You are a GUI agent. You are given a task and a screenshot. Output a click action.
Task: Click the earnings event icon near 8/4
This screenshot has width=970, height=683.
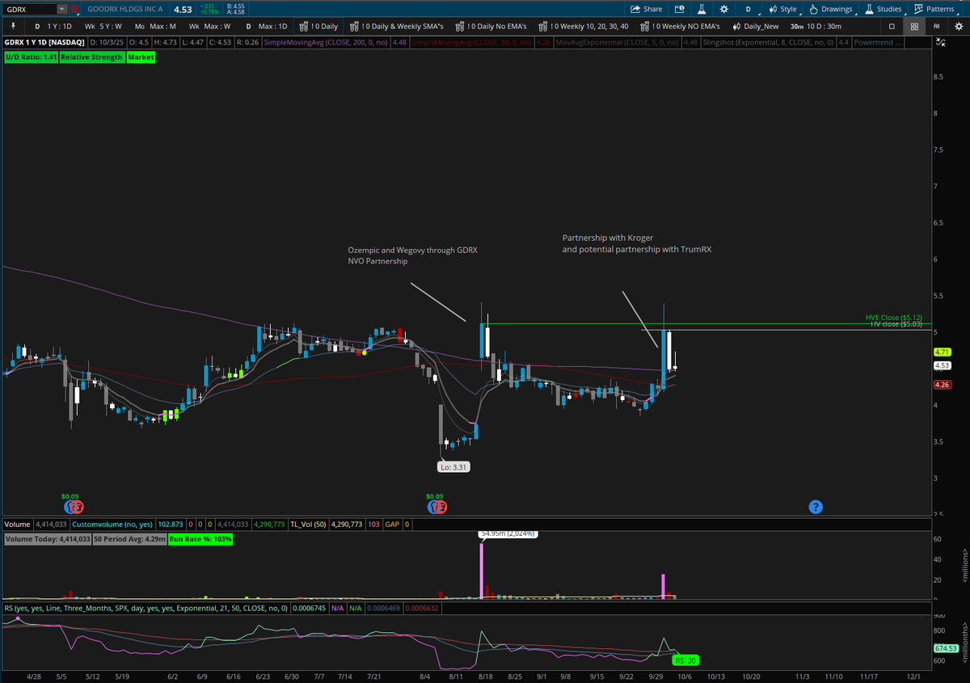[x=436, y=507]
